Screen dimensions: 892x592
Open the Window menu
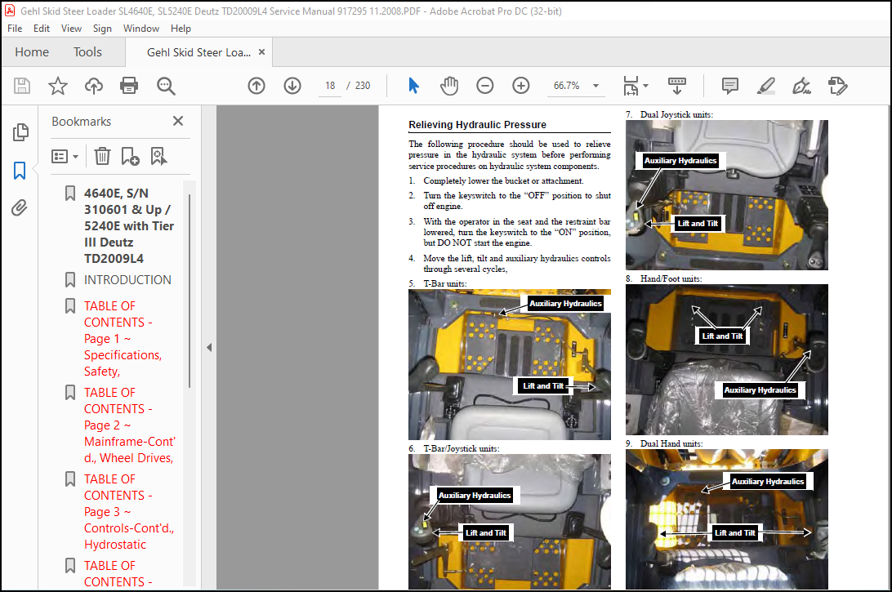coord(141,29)
